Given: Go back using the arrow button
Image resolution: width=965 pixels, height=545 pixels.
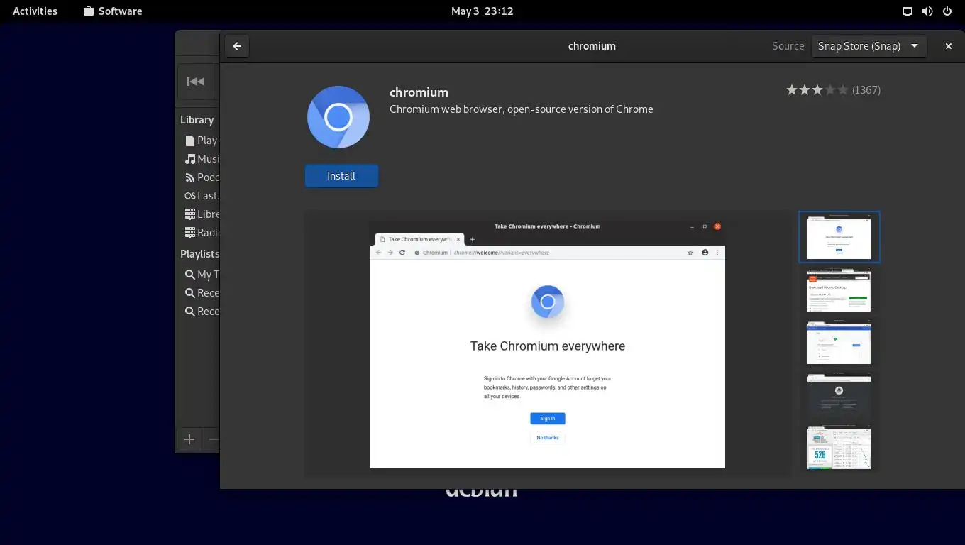Looking at the screenshot, I should pyautogui.click(x=237, y=46).
